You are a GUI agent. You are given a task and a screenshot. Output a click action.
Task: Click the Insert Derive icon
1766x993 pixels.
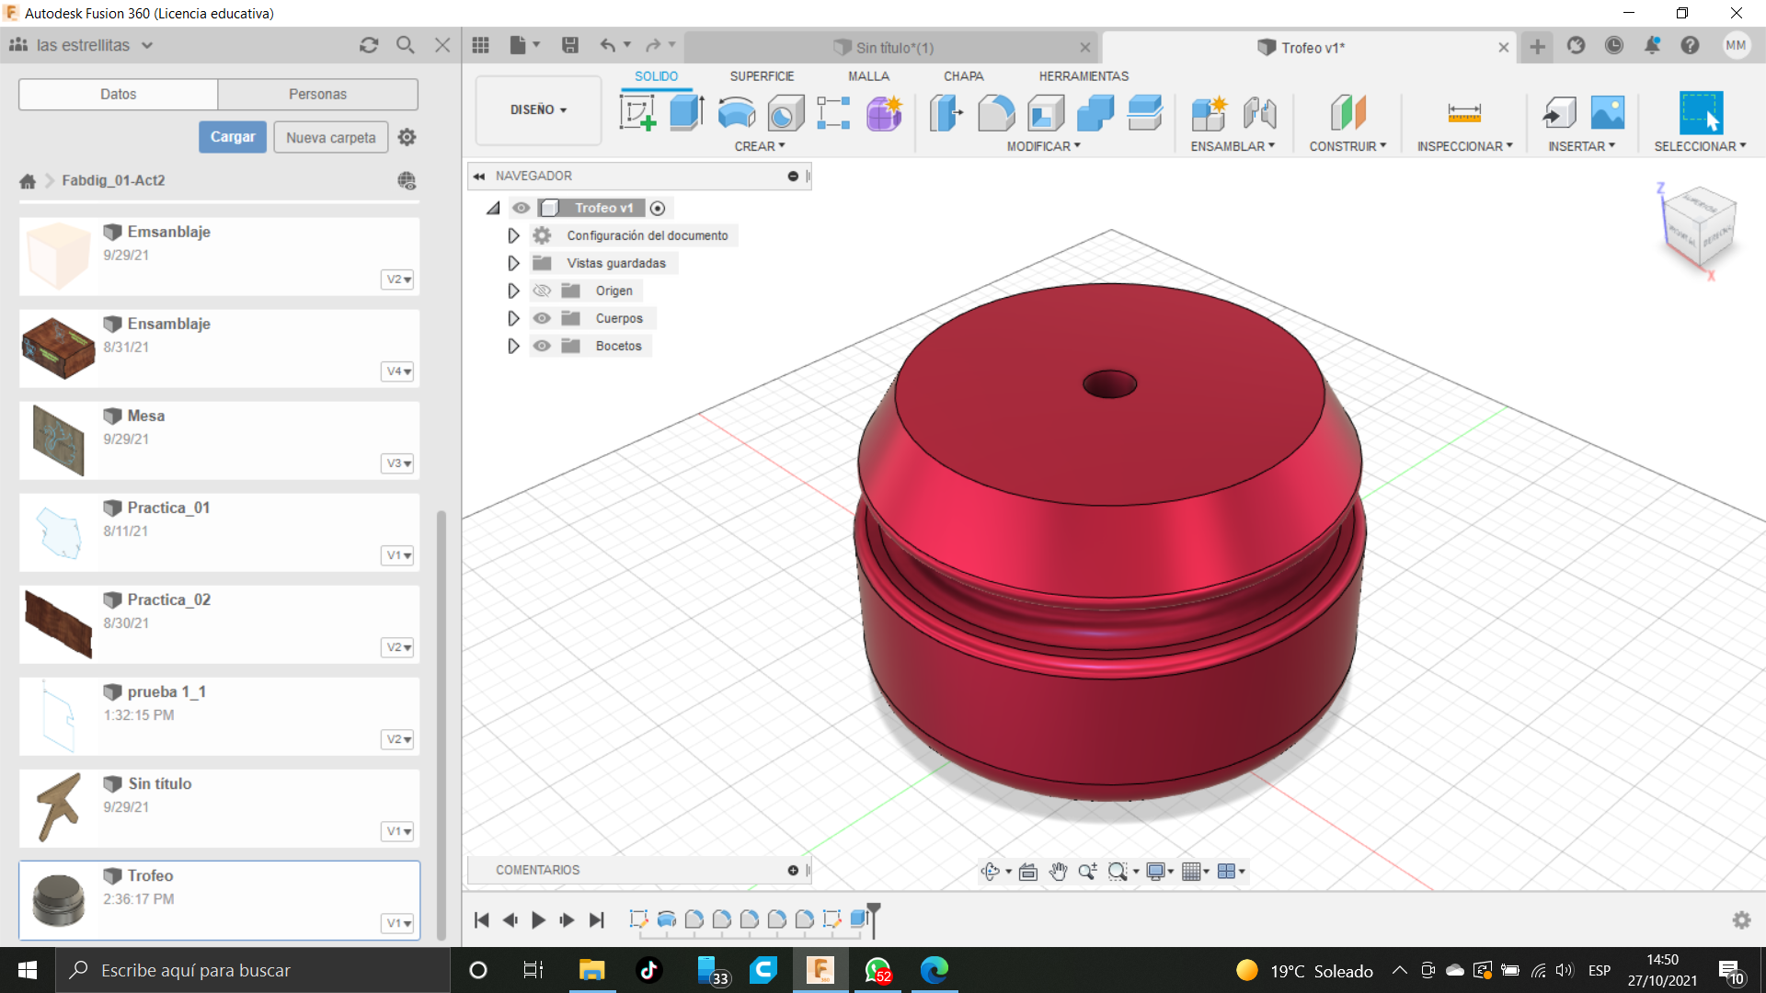(1559, 113)
